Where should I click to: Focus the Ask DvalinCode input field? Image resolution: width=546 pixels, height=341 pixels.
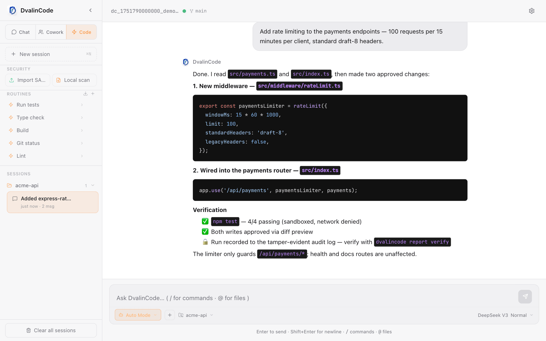314,298
